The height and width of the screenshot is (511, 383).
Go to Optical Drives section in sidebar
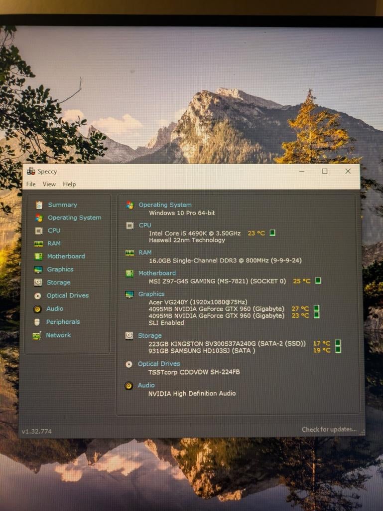pos(68,295)
